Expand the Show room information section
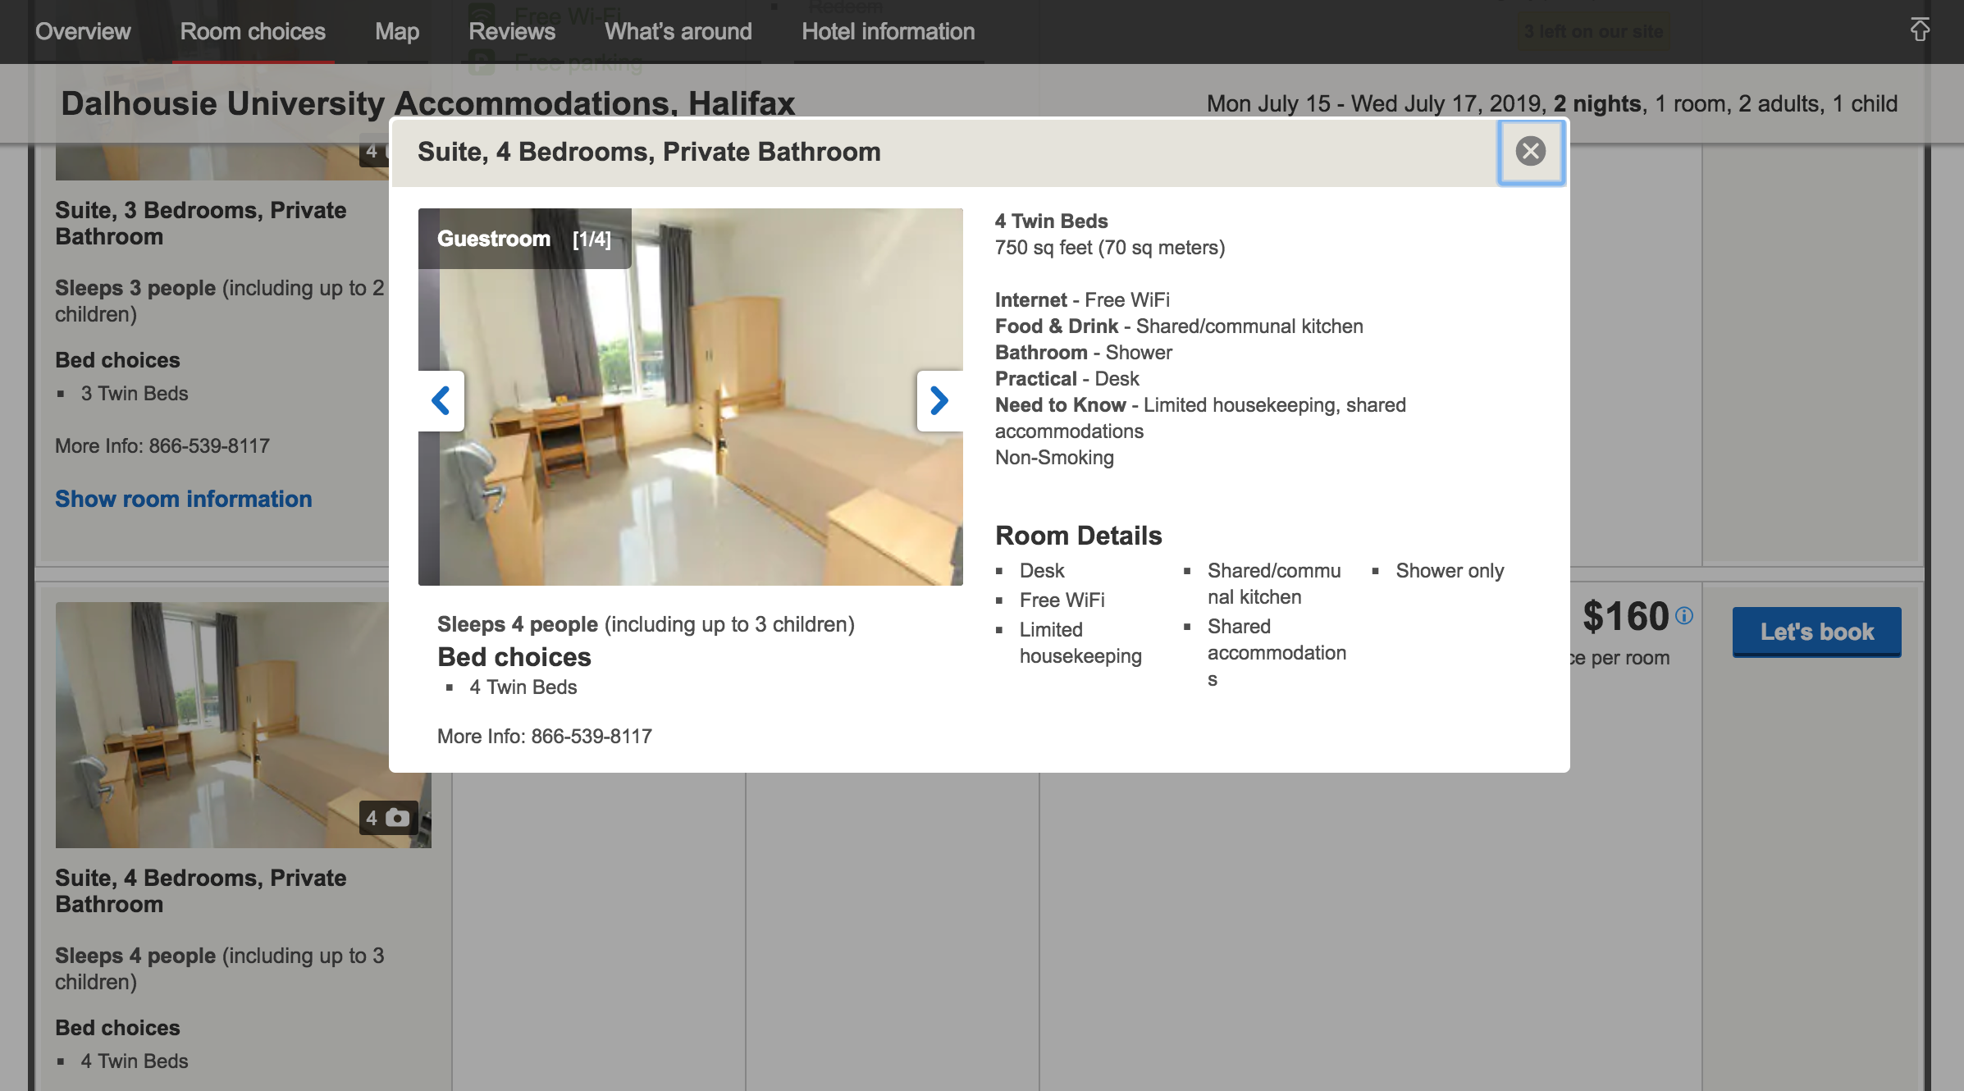The height and width of the screenshot is (1091, 1964). pos(183,499)
